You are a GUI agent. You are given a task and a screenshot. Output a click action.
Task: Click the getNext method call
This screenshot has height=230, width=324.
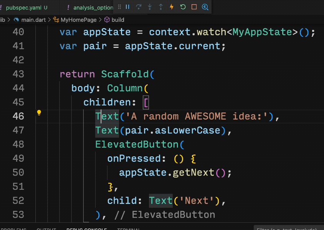tap(193, 172)
